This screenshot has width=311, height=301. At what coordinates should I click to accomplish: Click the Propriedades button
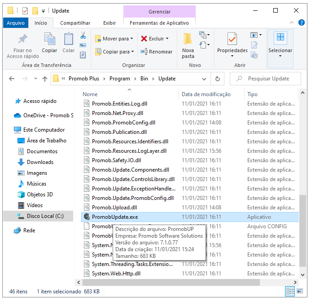click(x=232, y=45)
